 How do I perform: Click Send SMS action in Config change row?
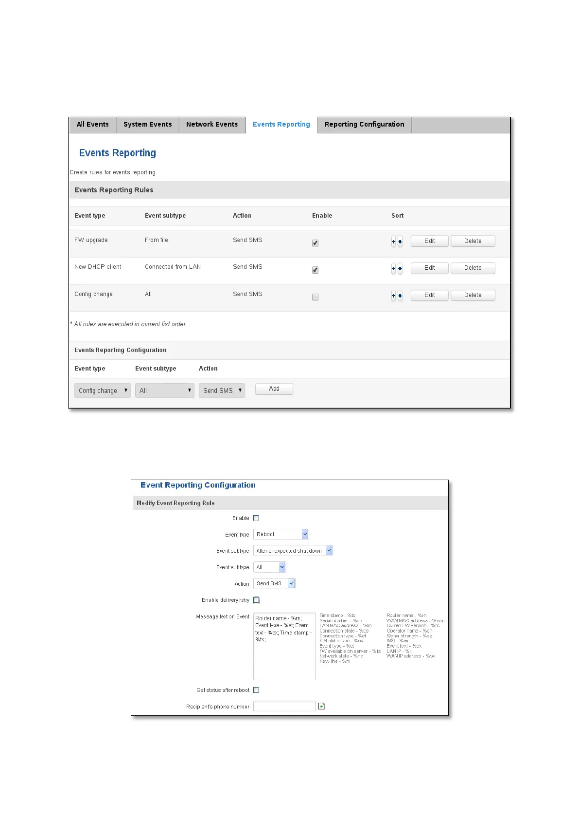[247, 294]
